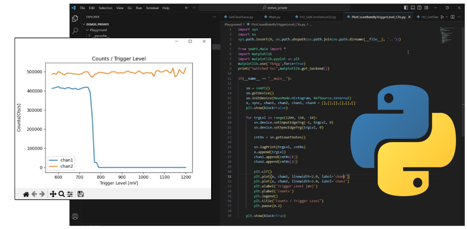Toggle the primary side bar layout icon
Image resolution: width=467 pixels, height=229 pixels.
406,8
